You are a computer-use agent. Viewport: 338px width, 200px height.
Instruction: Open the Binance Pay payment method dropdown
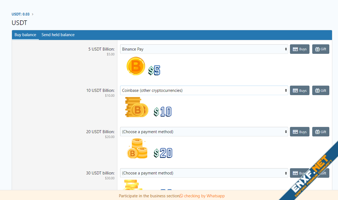[x=204, y=49]
